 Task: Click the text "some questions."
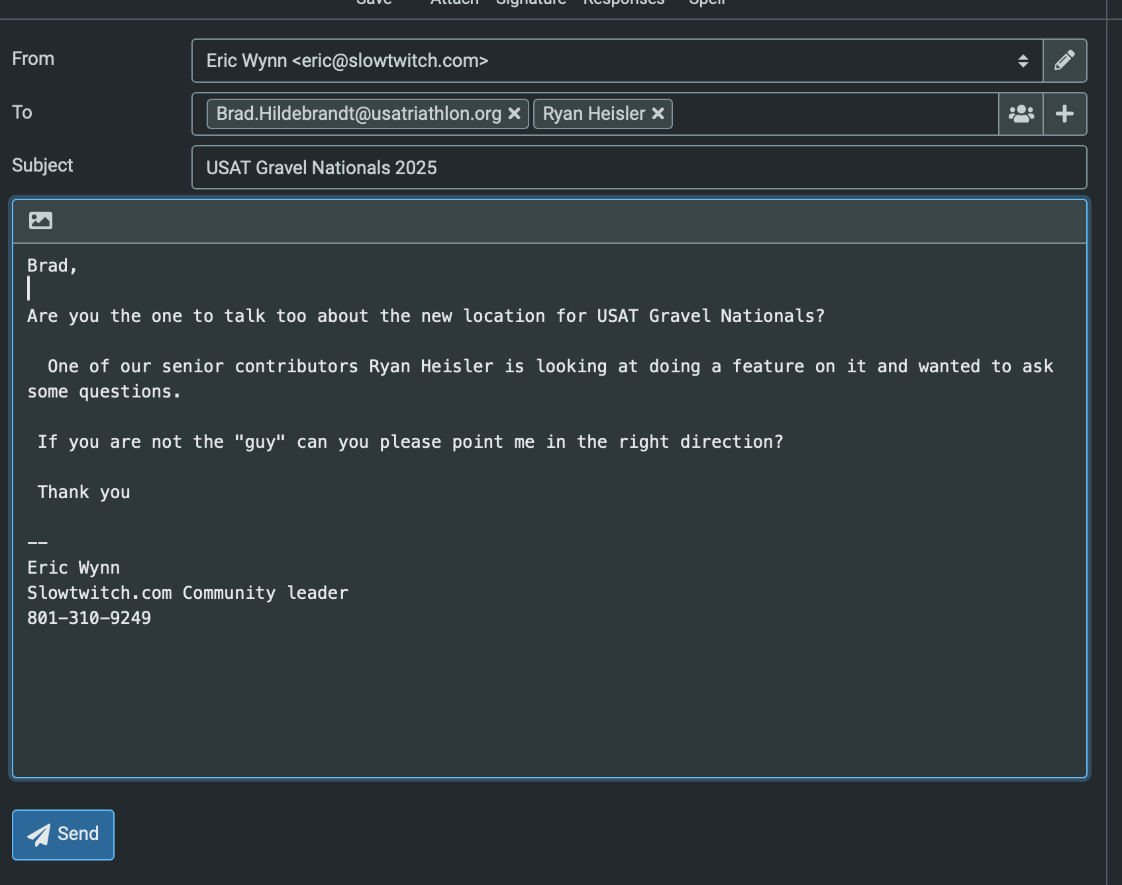click(104, 391)
